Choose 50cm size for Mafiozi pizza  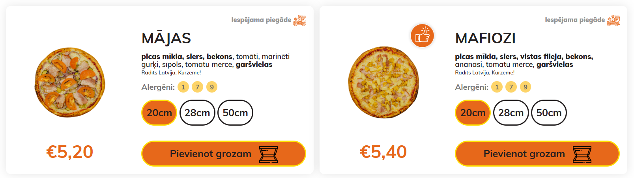tap(549, 113)
